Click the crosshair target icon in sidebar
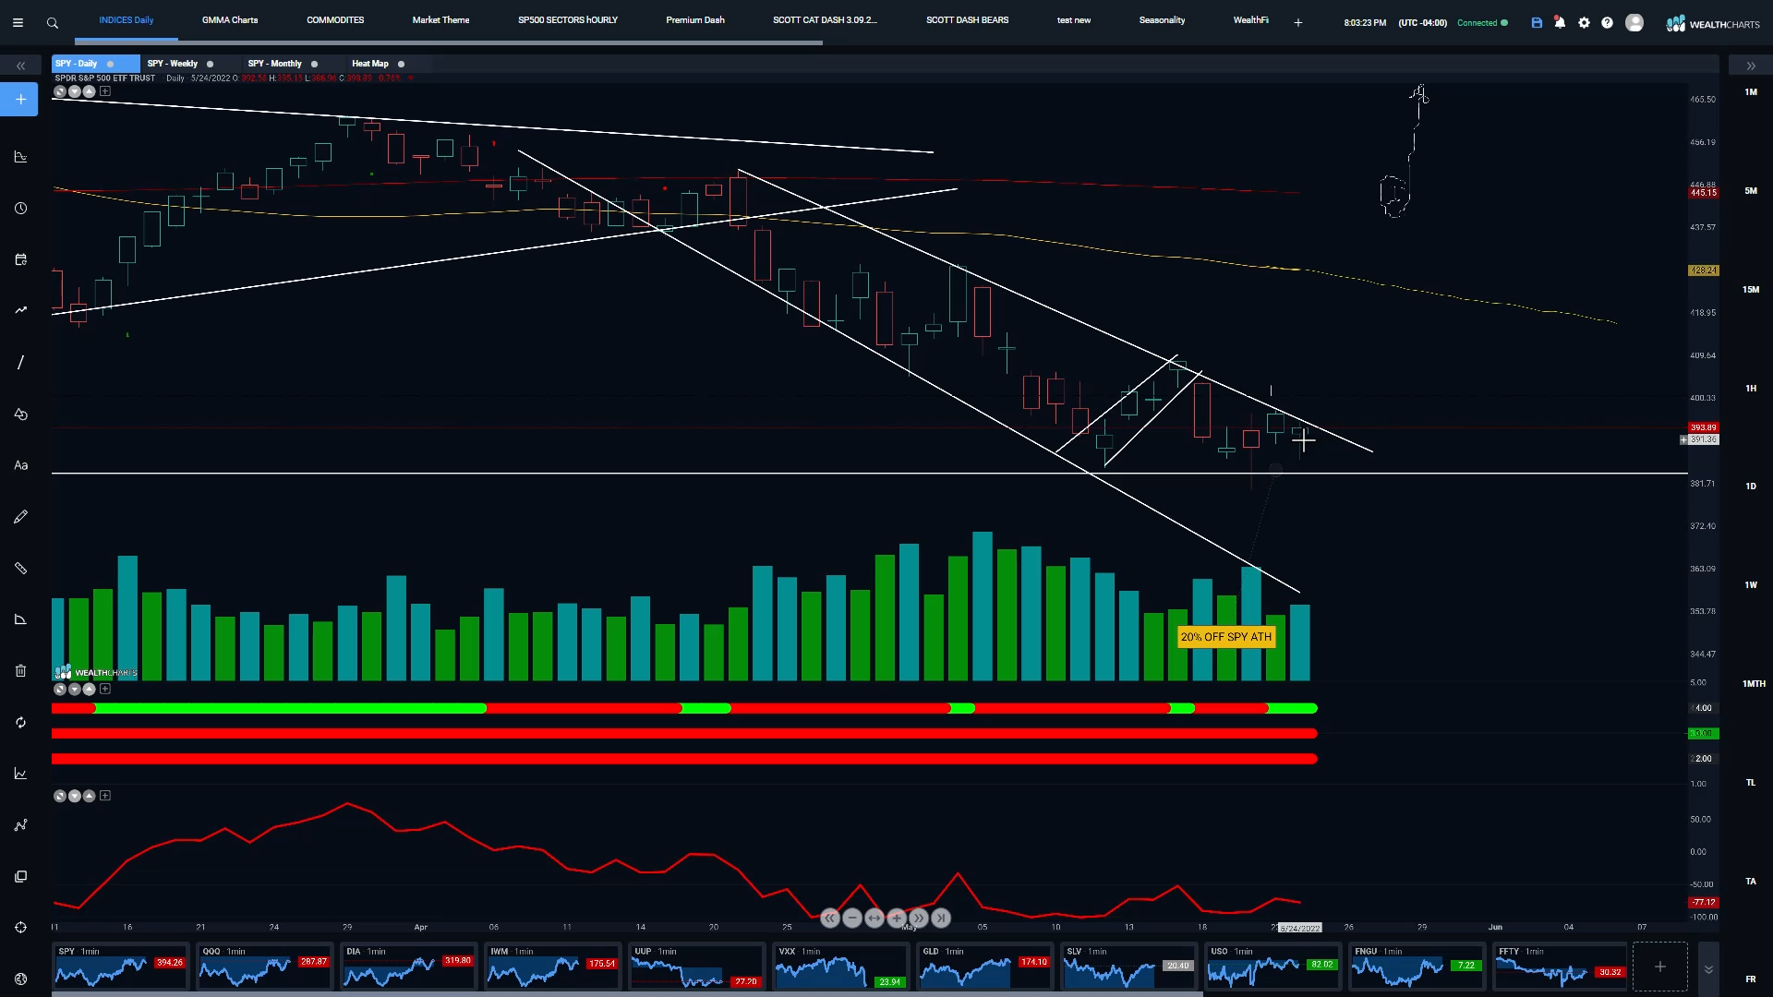The width and height of the screenshot is (1773, 997). 20,927
